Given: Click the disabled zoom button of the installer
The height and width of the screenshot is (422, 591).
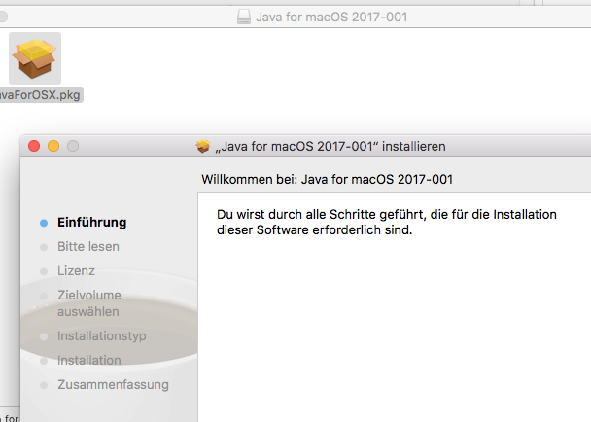Looking at the screenshot, I should coord(73,146).
